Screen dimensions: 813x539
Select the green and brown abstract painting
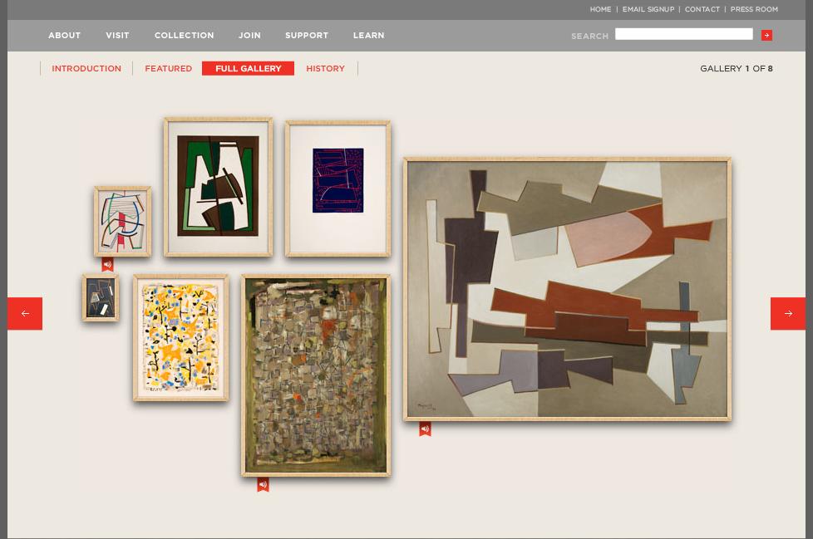219,187
